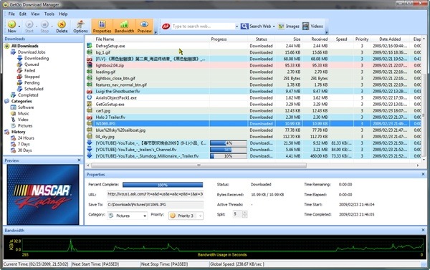Screen dimensions: 430x270
Task: Open the View menu
Action: tap(35, 14)
